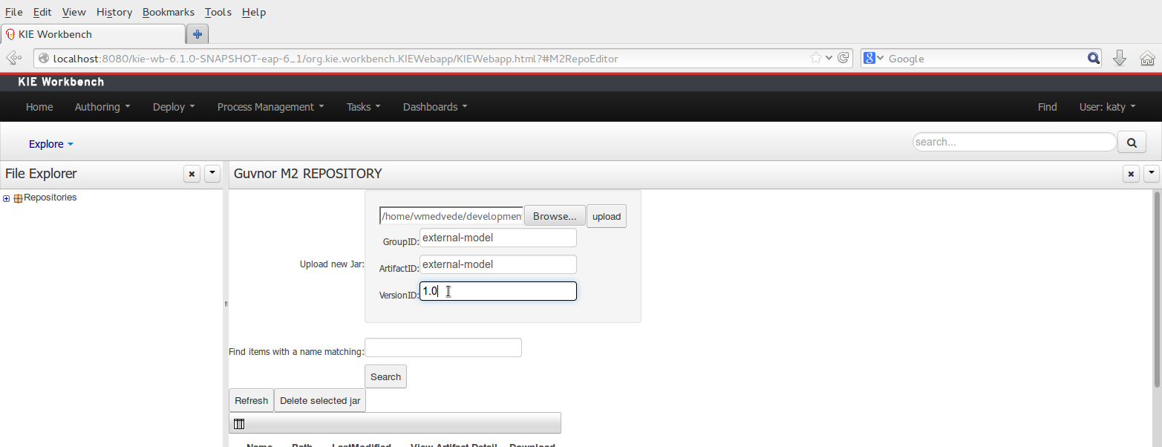Viewport: 1162px width, 447px height.
Task: Click the Browse... file button
Action: tap(555, 216)
